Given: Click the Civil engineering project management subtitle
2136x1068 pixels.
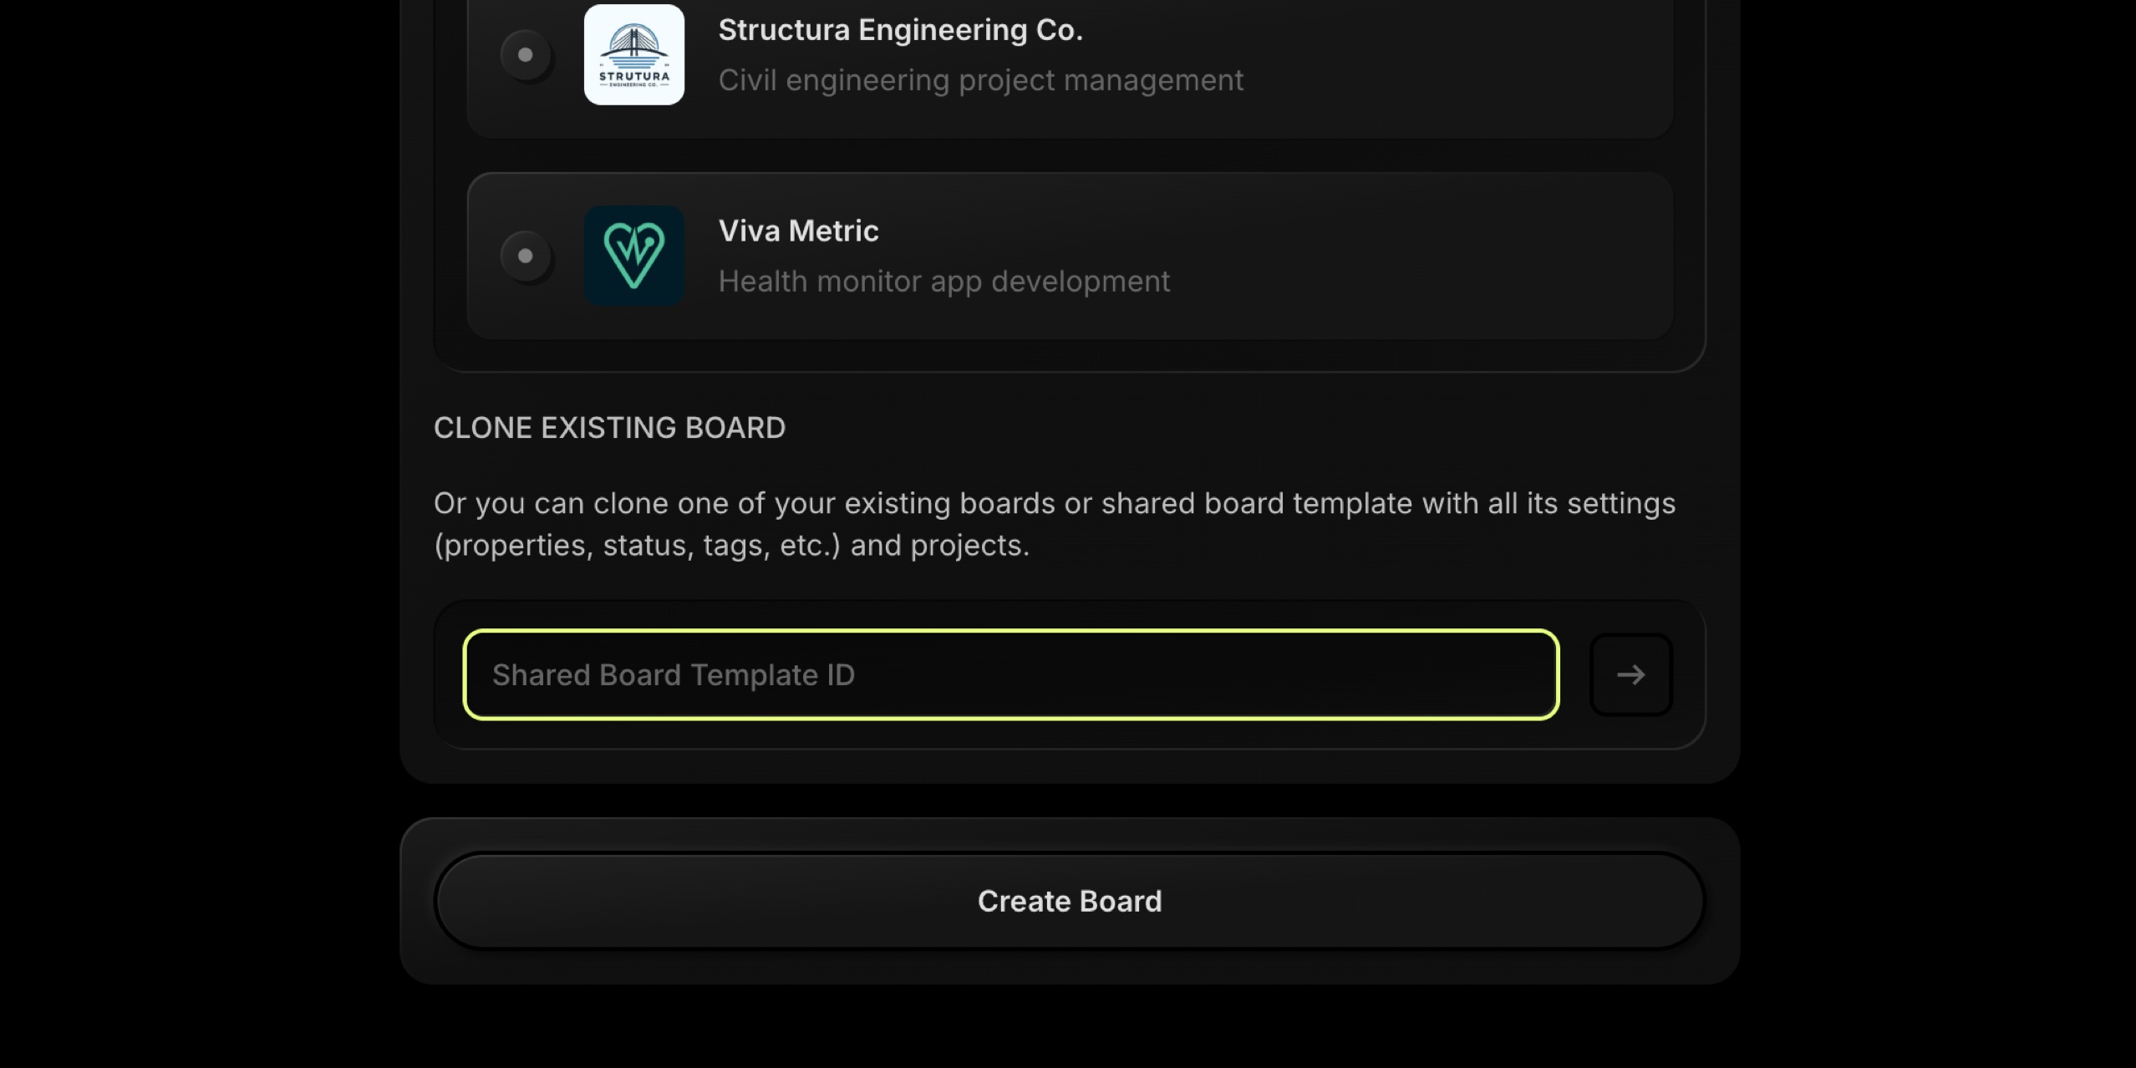Looking at the screenshot, I should click(x=980, y=80).
